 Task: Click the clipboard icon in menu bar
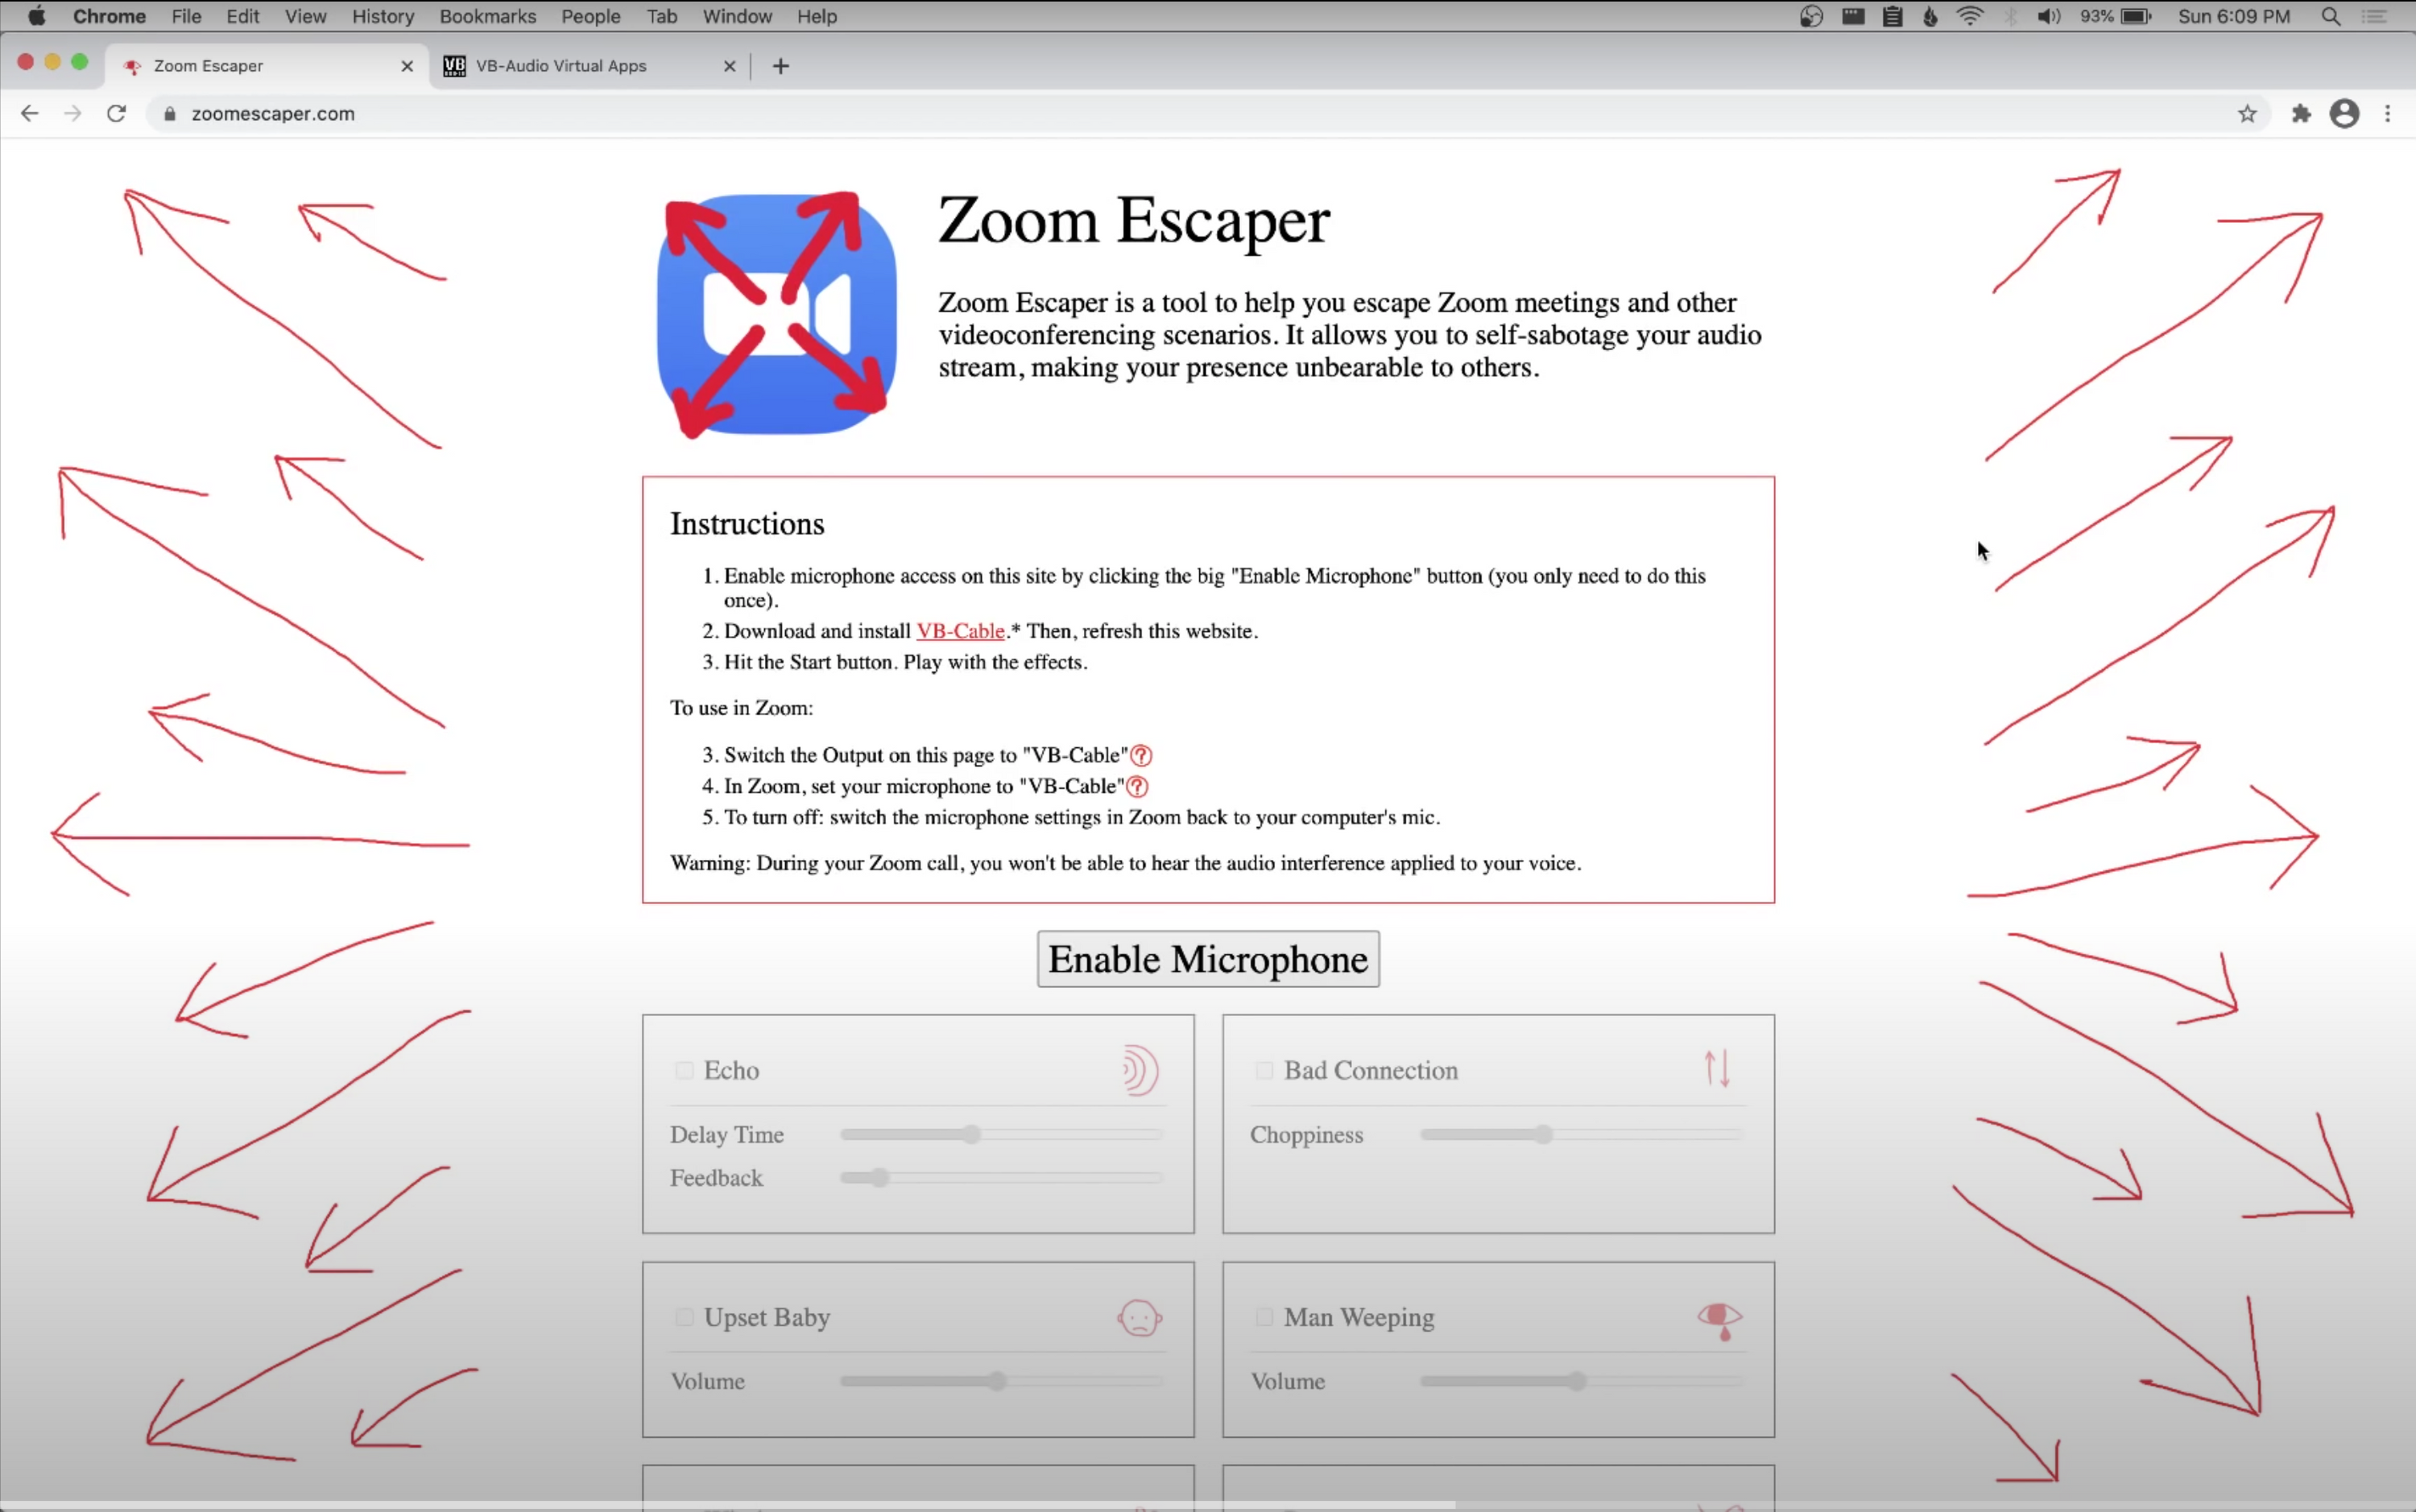(1892, 16)
